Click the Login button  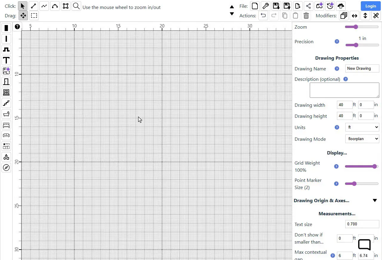point(370,6)
